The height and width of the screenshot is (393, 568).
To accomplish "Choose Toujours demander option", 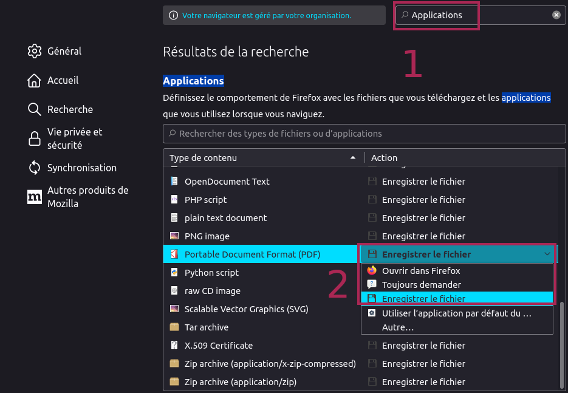I will (x=457, y=285).
